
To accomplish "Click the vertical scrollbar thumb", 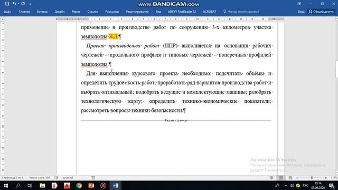I will pos(337,69).
